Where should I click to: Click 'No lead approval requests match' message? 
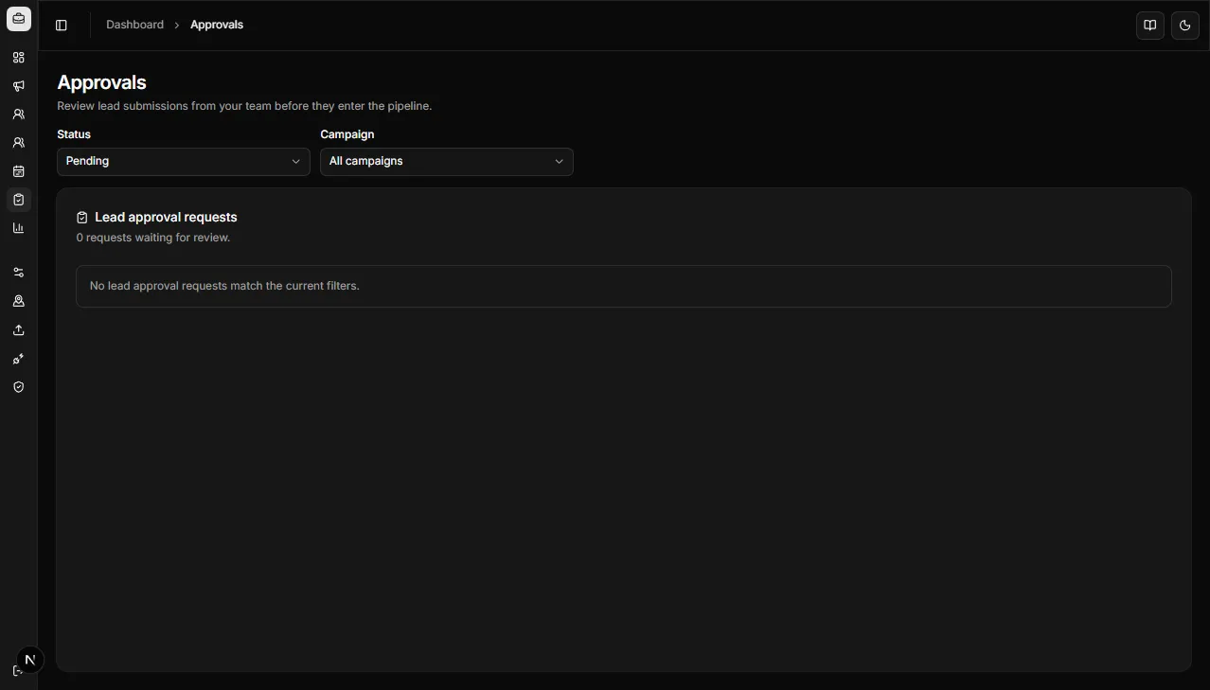pyautogui.click(x=224, y=286)
